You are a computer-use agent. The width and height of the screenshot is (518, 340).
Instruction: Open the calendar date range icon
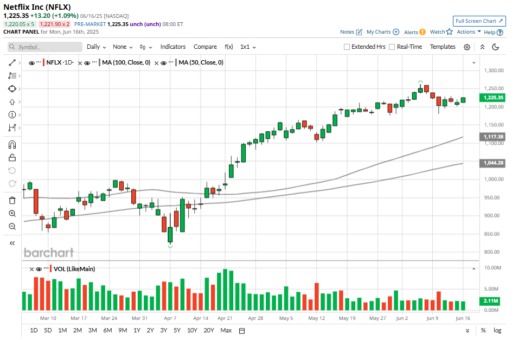(x=242, y=331)
